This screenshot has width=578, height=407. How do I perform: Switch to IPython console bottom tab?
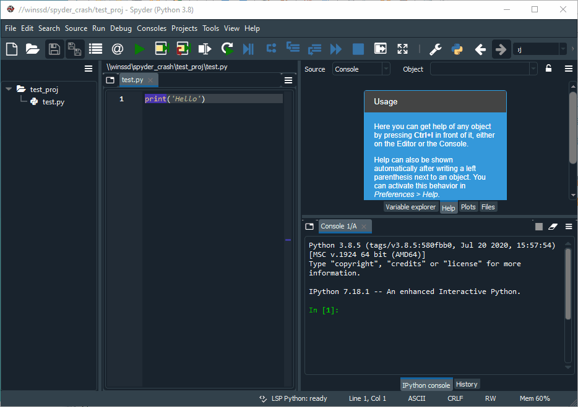click(426, 385)
